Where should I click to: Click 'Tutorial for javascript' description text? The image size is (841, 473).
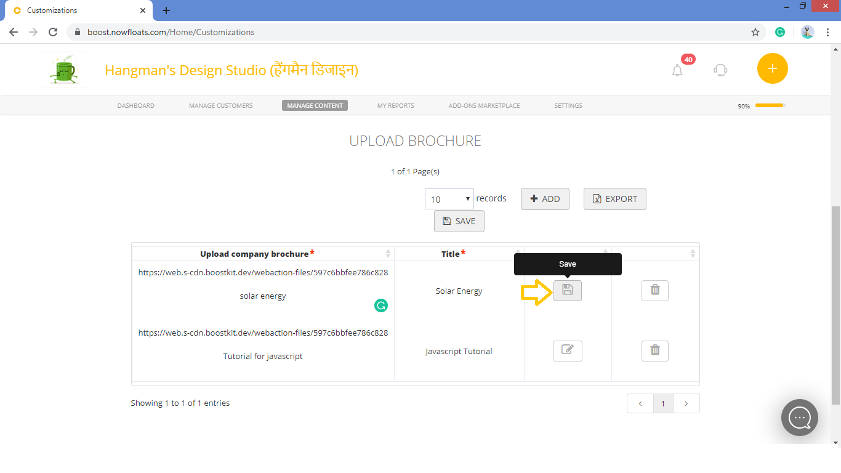[x=263, y=356]
